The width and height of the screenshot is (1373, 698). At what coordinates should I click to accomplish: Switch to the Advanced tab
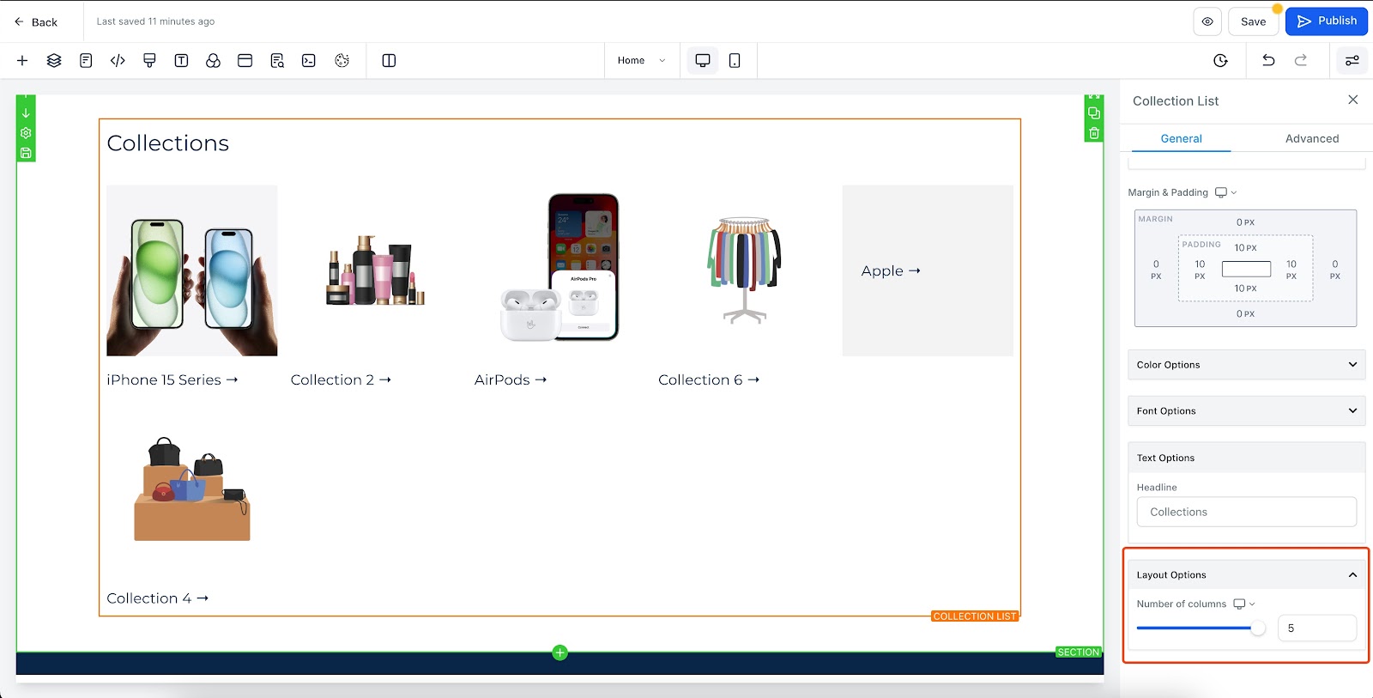1311,138
